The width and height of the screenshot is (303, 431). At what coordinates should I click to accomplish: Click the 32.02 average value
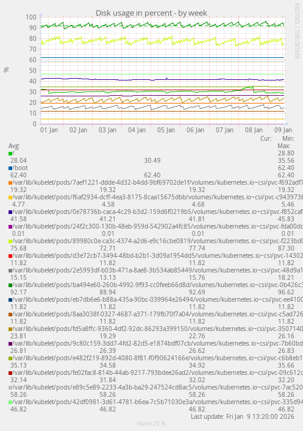(197, 380)
